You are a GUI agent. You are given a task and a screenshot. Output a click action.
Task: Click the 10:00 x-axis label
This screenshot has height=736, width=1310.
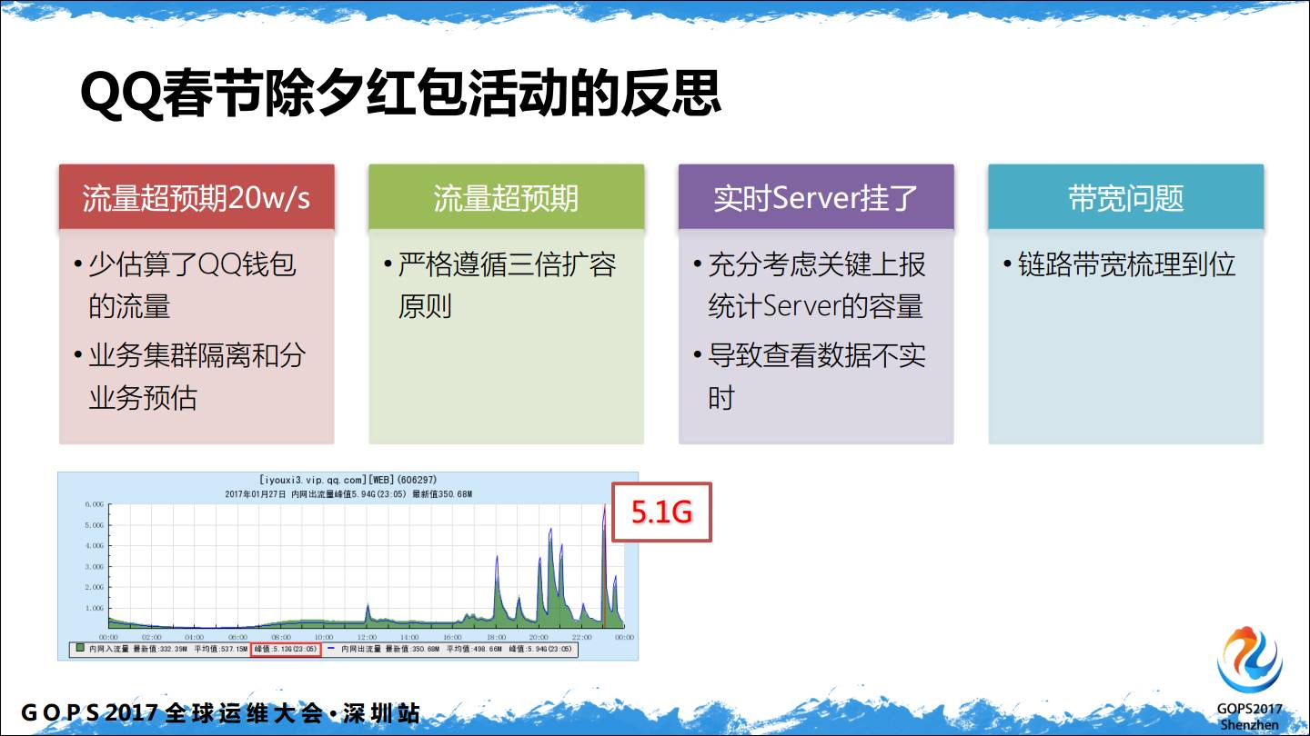(x=324, y=637)
